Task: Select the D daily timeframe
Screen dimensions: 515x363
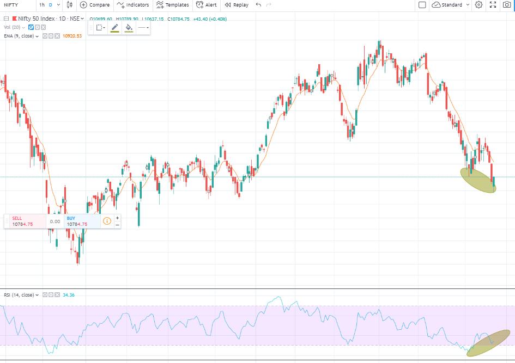Action: point(51,4)
